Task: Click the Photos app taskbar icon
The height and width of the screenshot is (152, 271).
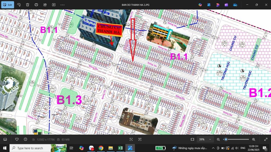Action: [x=130, y=148]
